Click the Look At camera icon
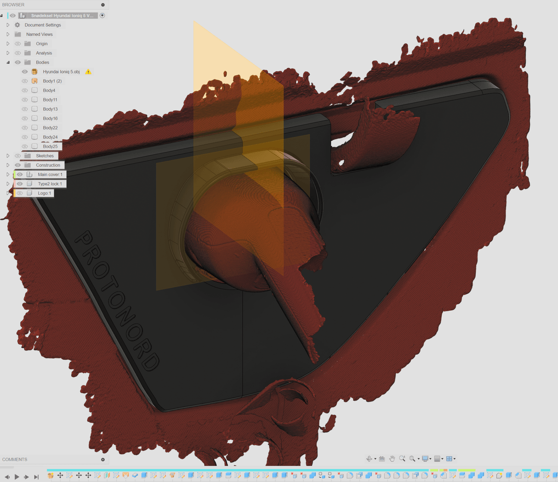The image size is (558, 482). (x=381, y=459)
